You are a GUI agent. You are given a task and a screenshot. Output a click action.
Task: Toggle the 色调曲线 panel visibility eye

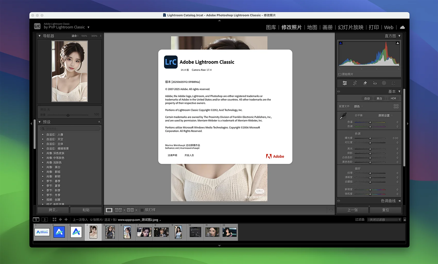click(x=339, y=201)
